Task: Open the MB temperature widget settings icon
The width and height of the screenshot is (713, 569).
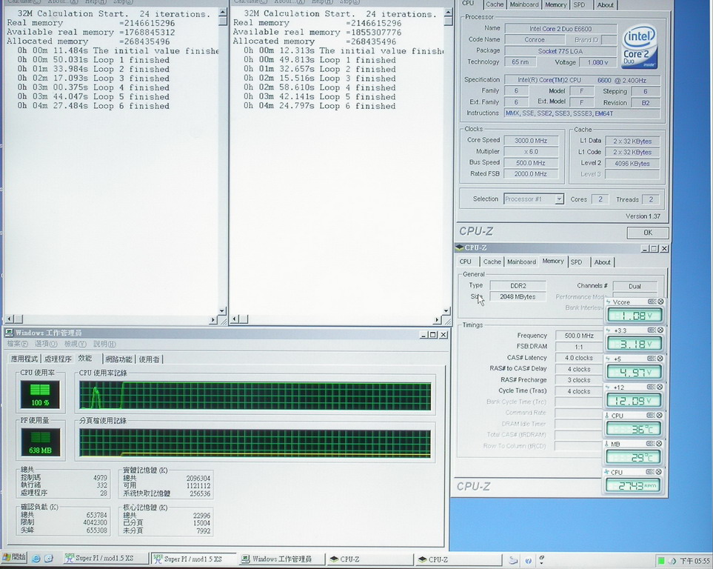Action: [x=652, y=443]
